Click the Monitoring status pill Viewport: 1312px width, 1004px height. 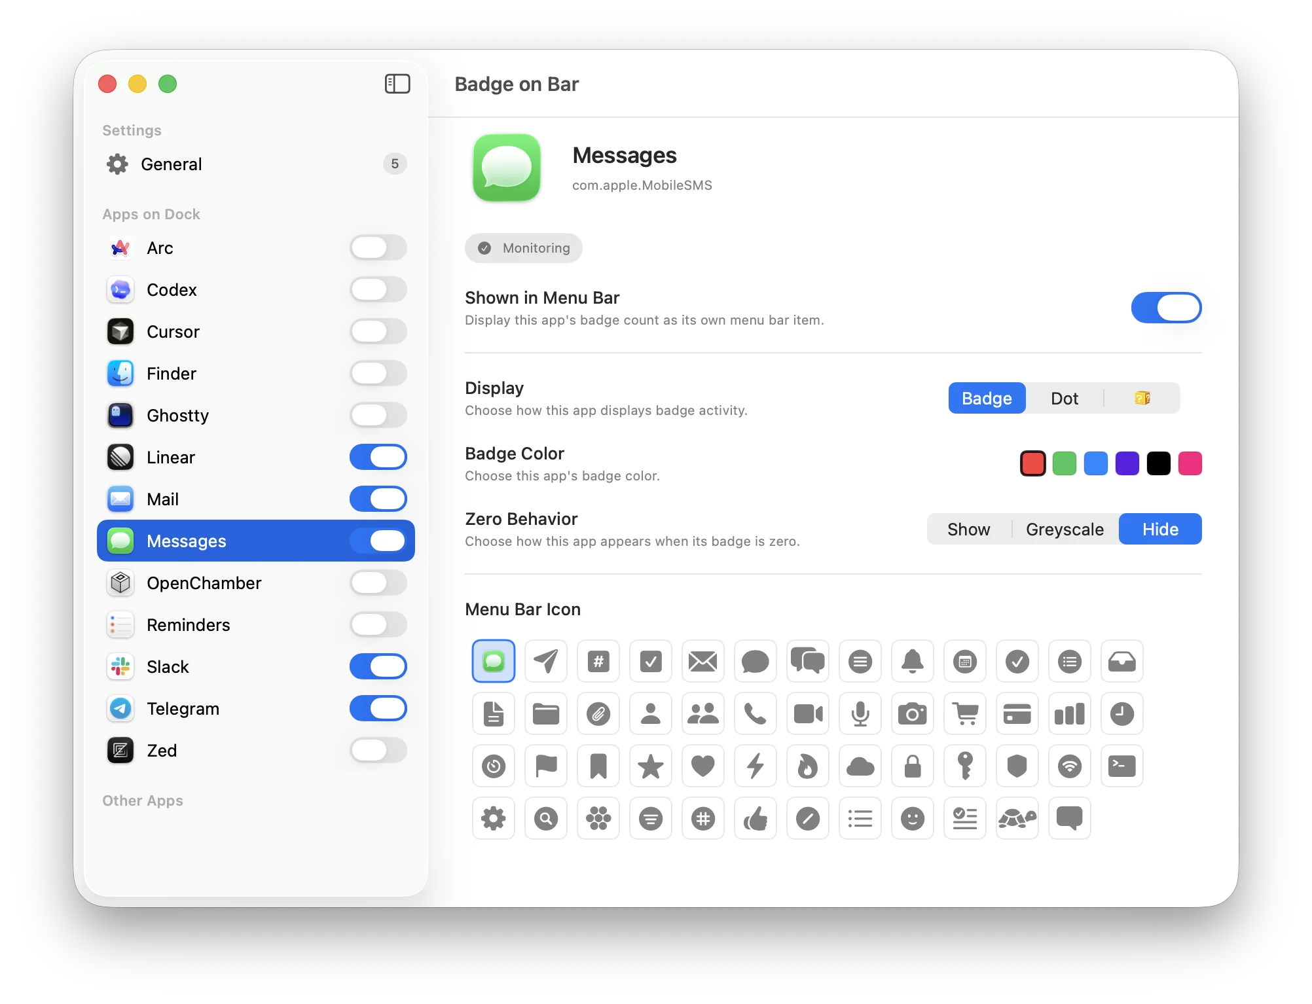(524, 248)
